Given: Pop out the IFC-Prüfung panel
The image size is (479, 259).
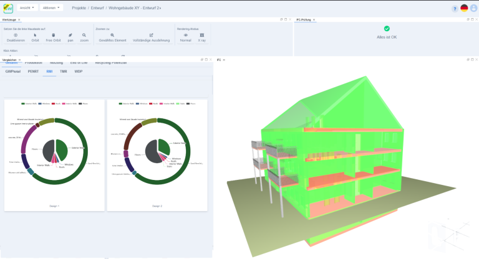Looking at the screenshot, I should tap(468, 19).
